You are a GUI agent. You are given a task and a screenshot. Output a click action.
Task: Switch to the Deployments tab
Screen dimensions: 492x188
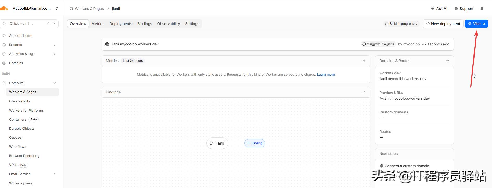point(121,24)
